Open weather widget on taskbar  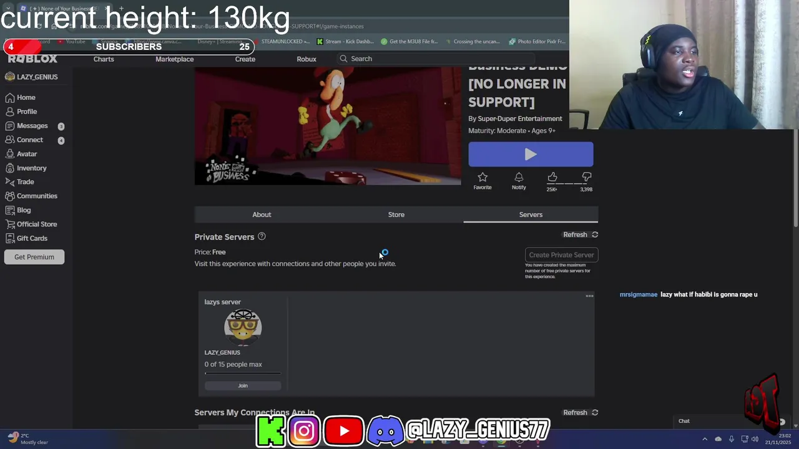[x=28, y=438]
